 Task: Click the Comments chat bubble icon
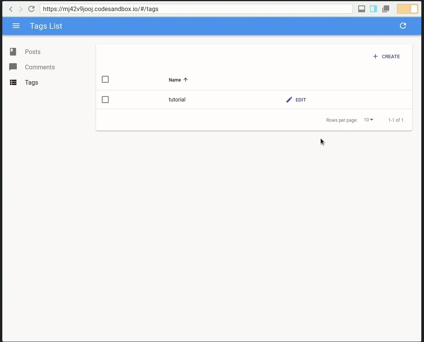pyautogui.click(x=13, y=67)
